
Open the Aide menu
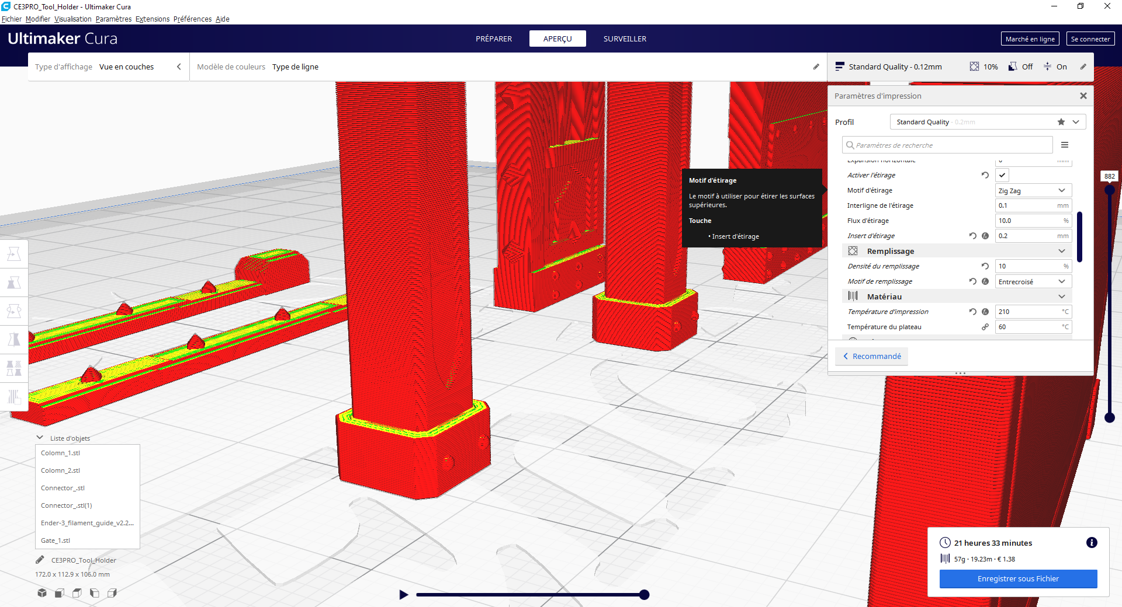pos(223,19)
